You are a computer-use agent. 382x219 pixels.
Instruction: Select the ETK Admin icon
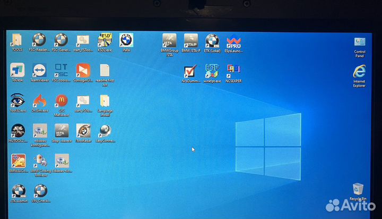(x=18, y=191)
